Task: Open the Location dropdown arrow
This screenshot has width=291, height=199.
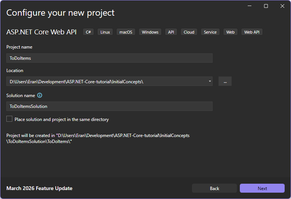Action: tap(210, 81)
